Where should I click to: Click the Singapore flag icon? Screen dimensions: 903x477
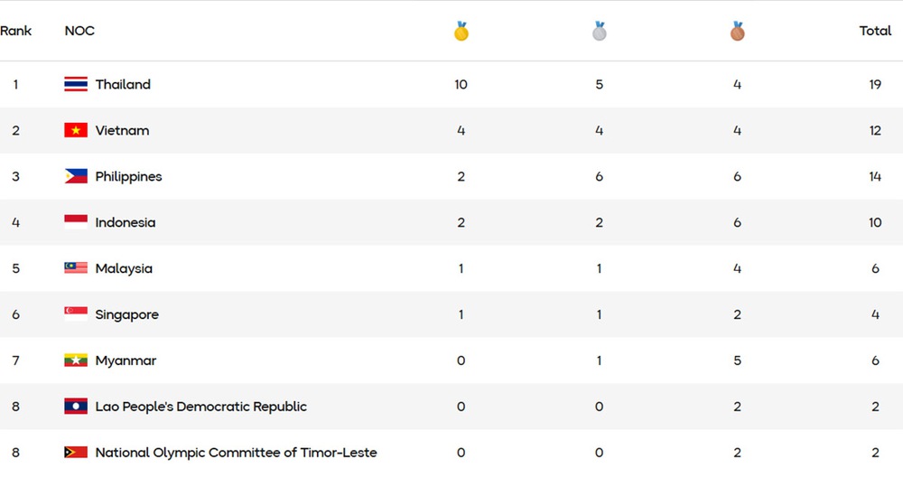76,315
